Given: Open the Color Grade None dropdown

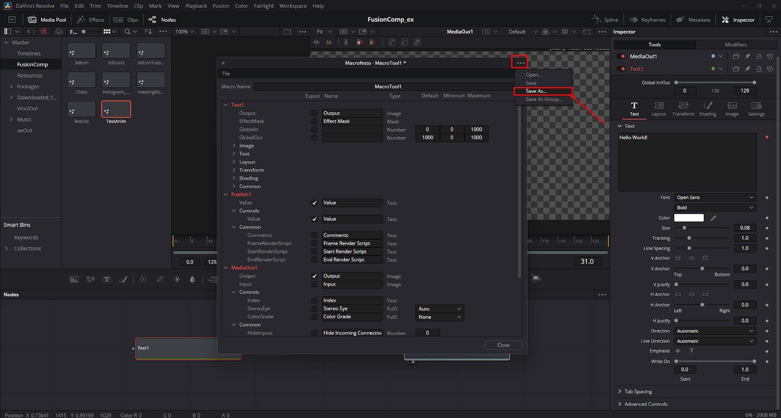Looking at the screenshot, I should pos(439,317).
